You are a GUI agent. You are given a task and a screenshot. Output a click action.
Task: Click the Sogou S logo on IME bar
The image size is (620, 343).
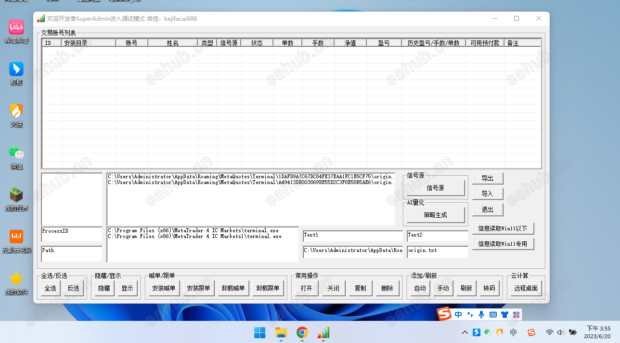coord(444,314)
